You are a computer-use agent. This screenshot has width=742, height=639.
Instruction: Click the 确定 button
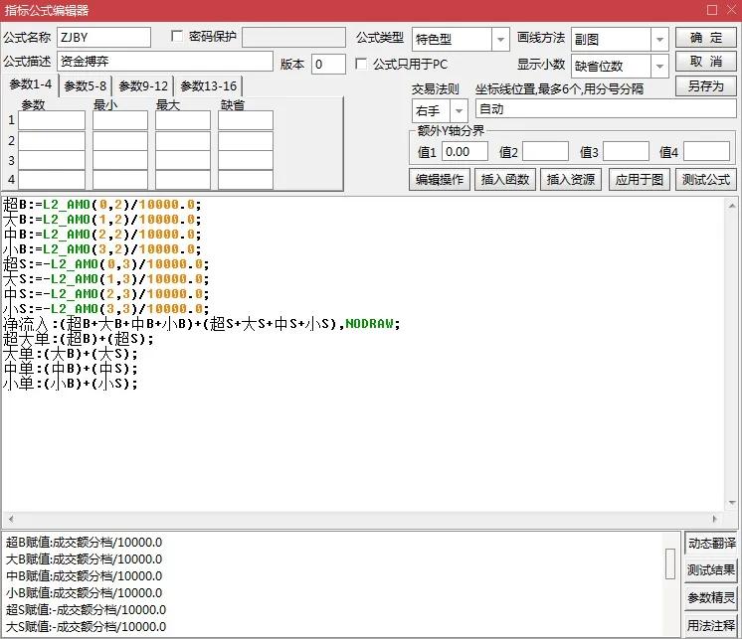[706, 38]
